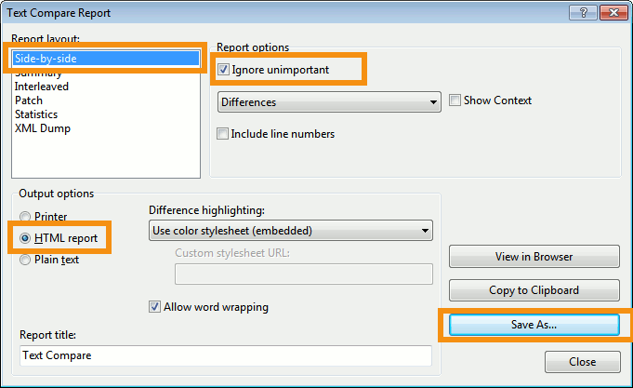
Task: Pick Statistics report layout
Action: 36,114
